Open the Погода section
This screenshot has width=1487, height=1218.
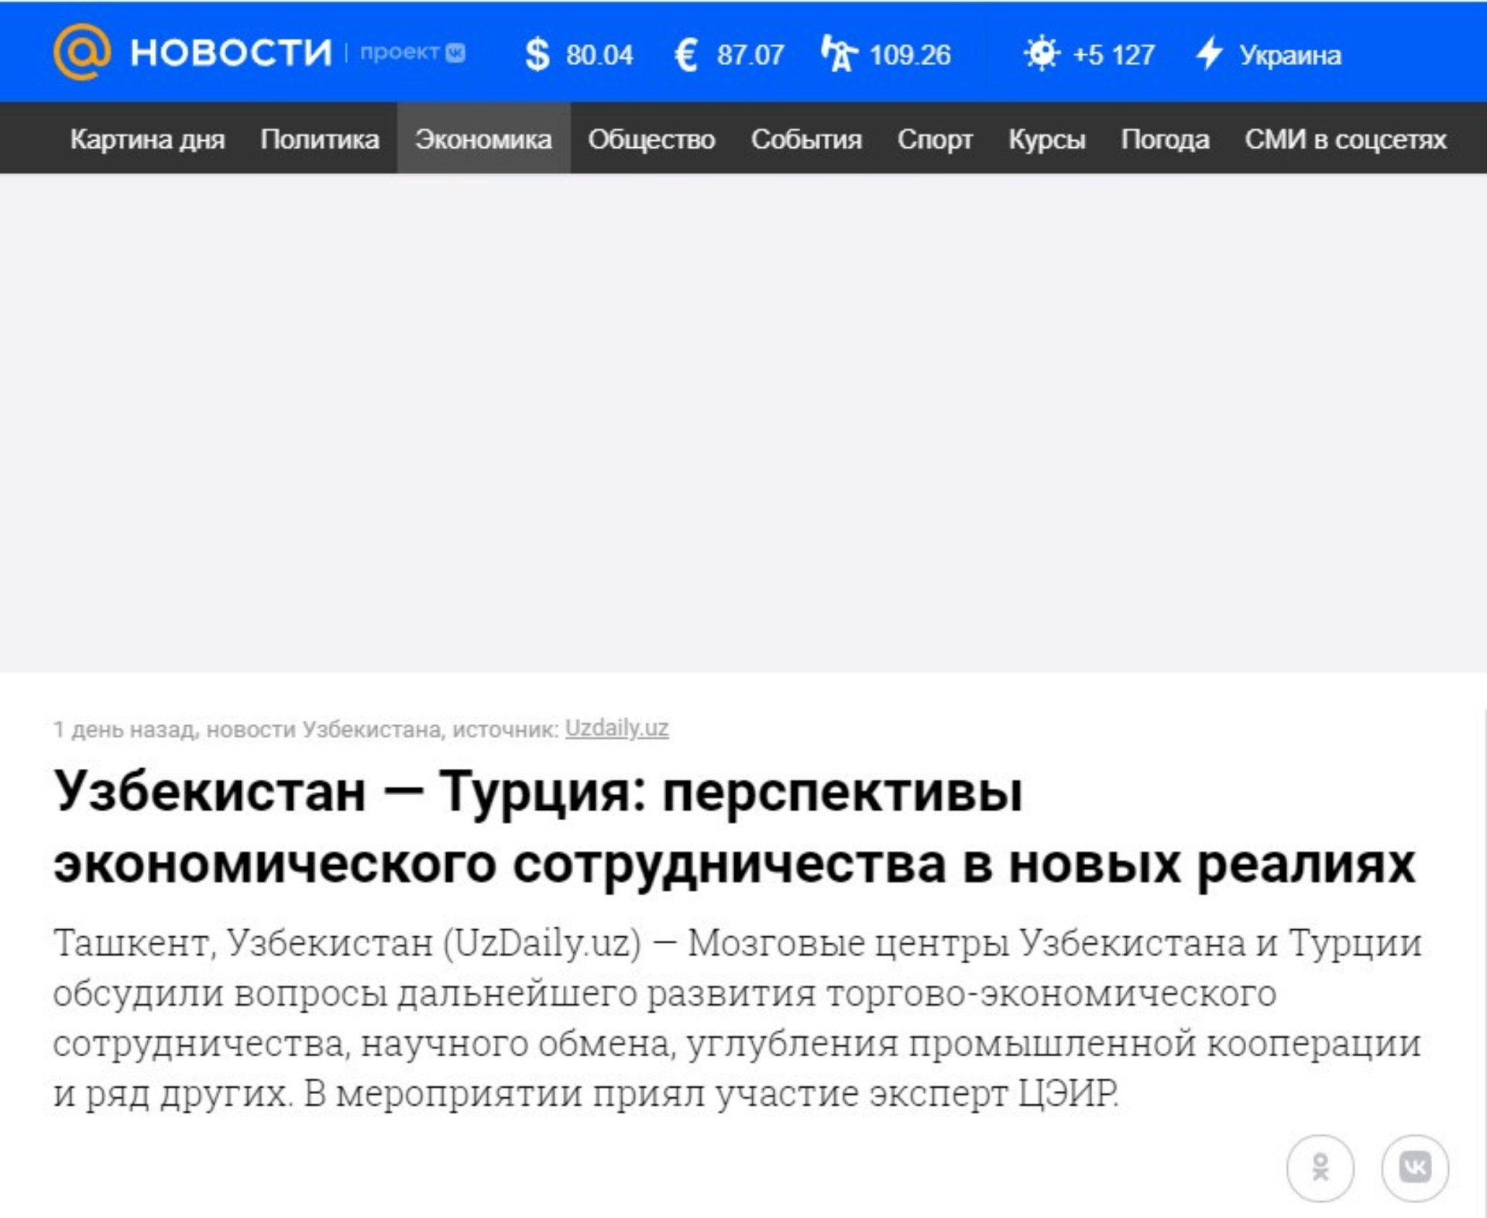(1165, 139)
